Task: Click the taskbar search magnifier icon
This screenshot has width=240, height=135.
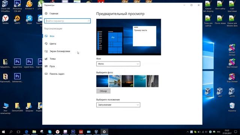Action: pos(11,132)
